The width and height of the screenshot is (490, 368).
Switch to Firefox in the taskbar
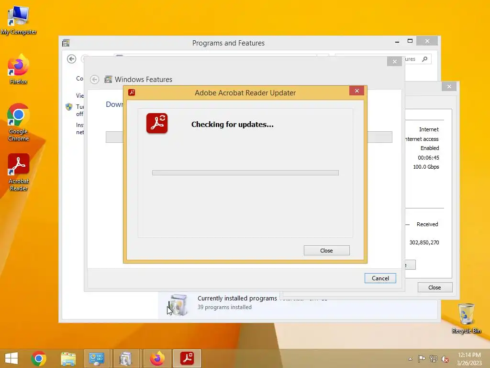click(x=157, y=358)
